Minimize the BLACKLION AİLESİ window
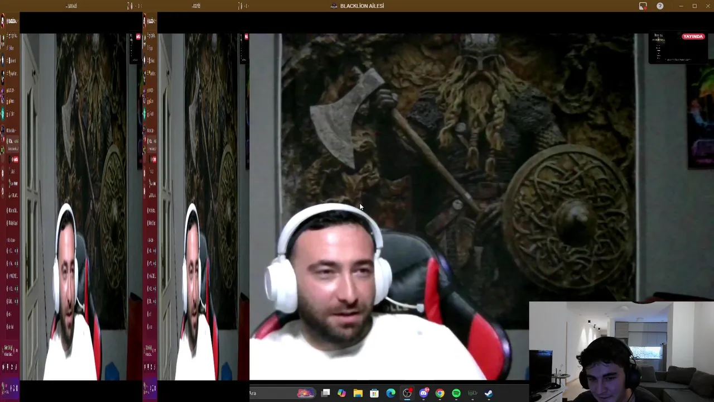This screenshot has width=714, height=402. coord(681,6)
